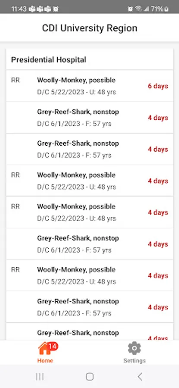Tap the RR marker on the first row
The image size is (179, 388).
click(16, 80)
